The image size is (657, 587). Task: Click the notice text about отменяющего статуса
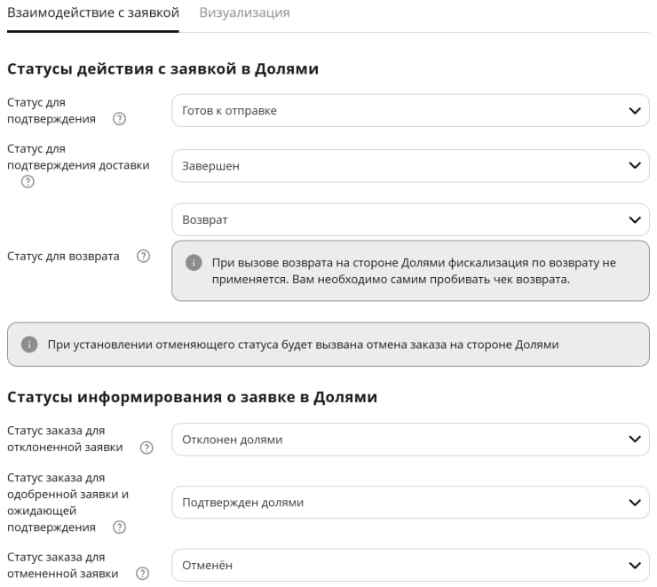pyautogui.click(x=303, y=345)
